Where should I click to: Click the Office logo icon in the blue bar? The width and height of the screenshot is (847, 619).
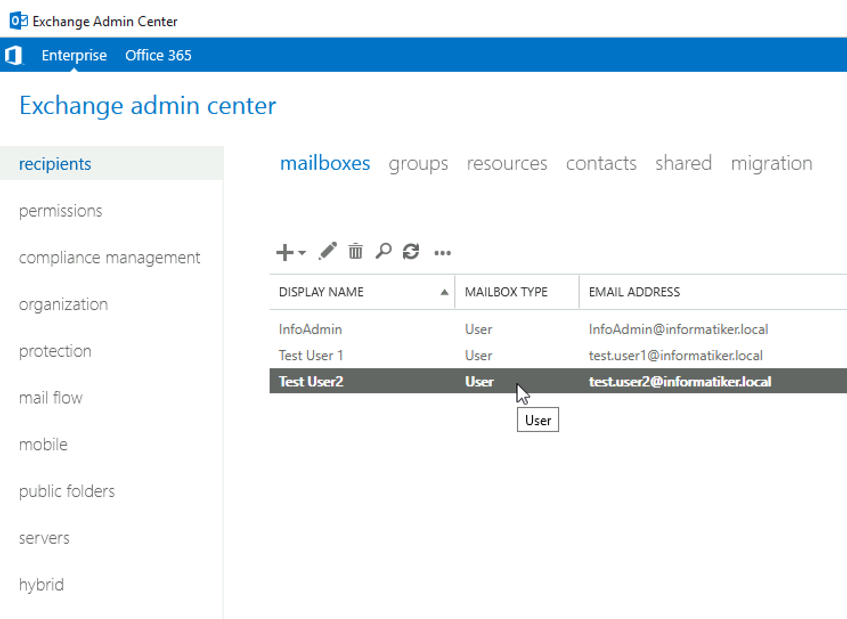tap(14, 55)
